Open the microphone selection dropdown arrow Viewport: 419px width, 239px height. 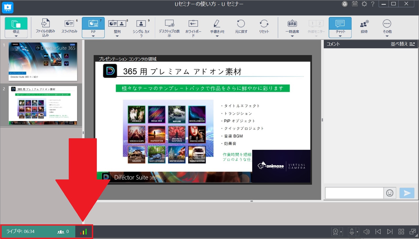(x=357, y=232)
